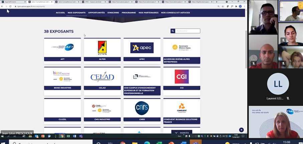Select the woman in red video tile
Screen dimensions: 303x144
(276, 122)
